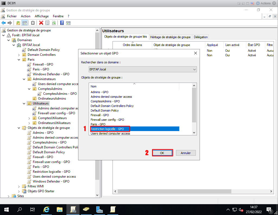Click the blue Help question mark icon

(62, 23)
